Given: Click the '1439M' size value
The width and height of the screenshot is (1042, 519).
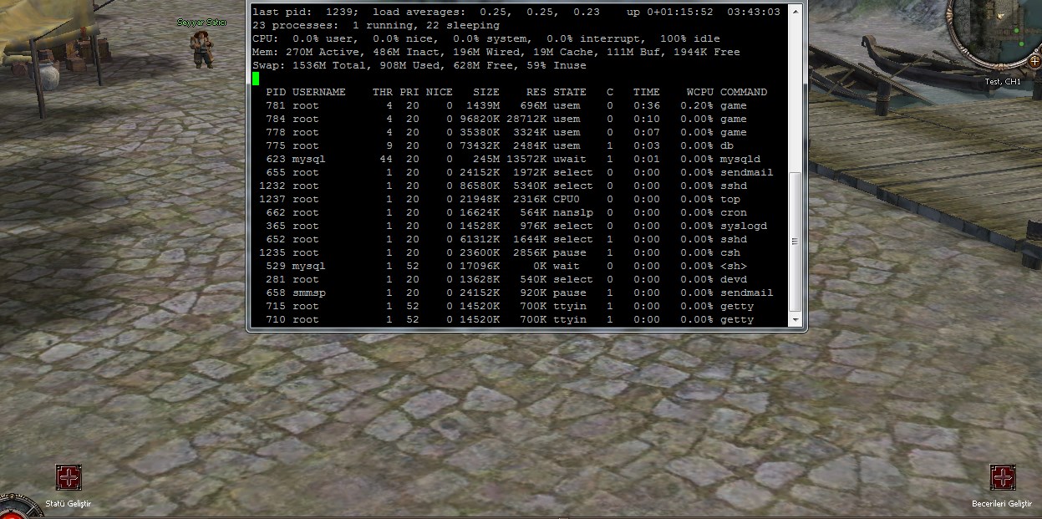Looking at the screenshot, I should coord(483,105).
